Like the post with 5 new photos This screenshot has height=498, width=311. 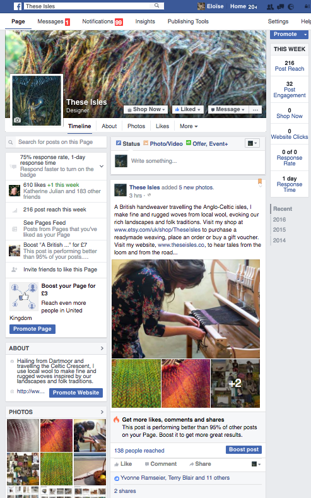[x=123, y=464]
